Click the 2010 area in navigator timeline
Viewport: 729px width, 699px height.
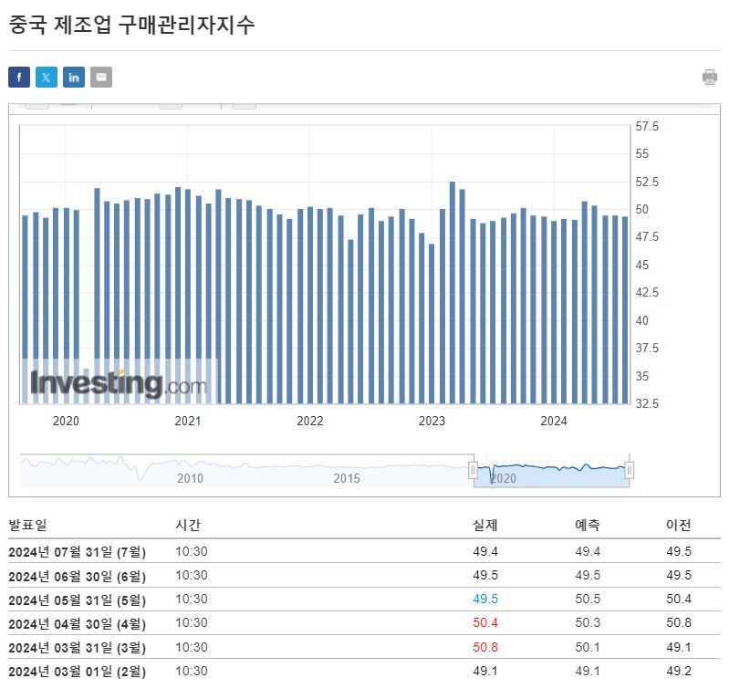(190, 477)
